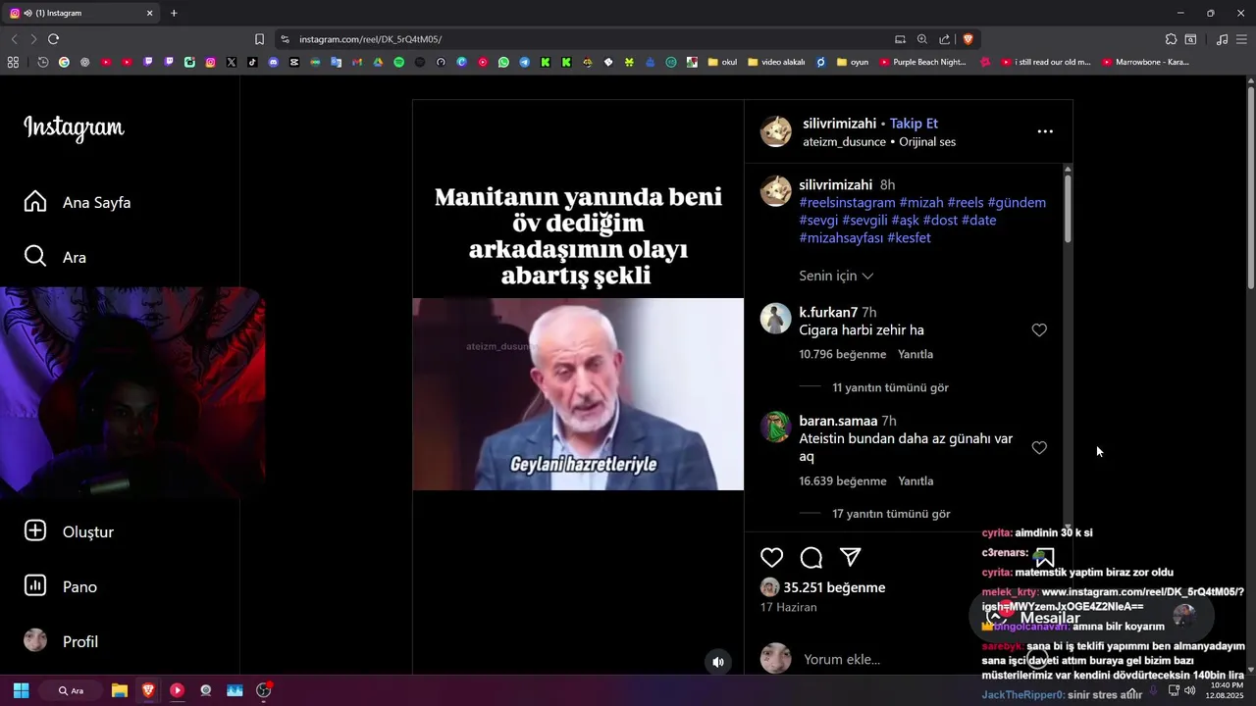Image resolution: width=1256 pixels, height=706 pixels.
Task: Open TikTok bookmark
Action: point(252,62)
